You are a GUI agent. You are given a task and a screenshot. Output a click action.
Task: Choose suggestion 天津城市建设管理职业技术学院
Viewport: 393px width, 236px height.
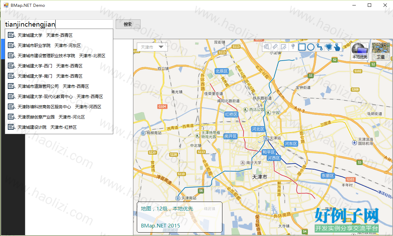(x=59, y=56)
